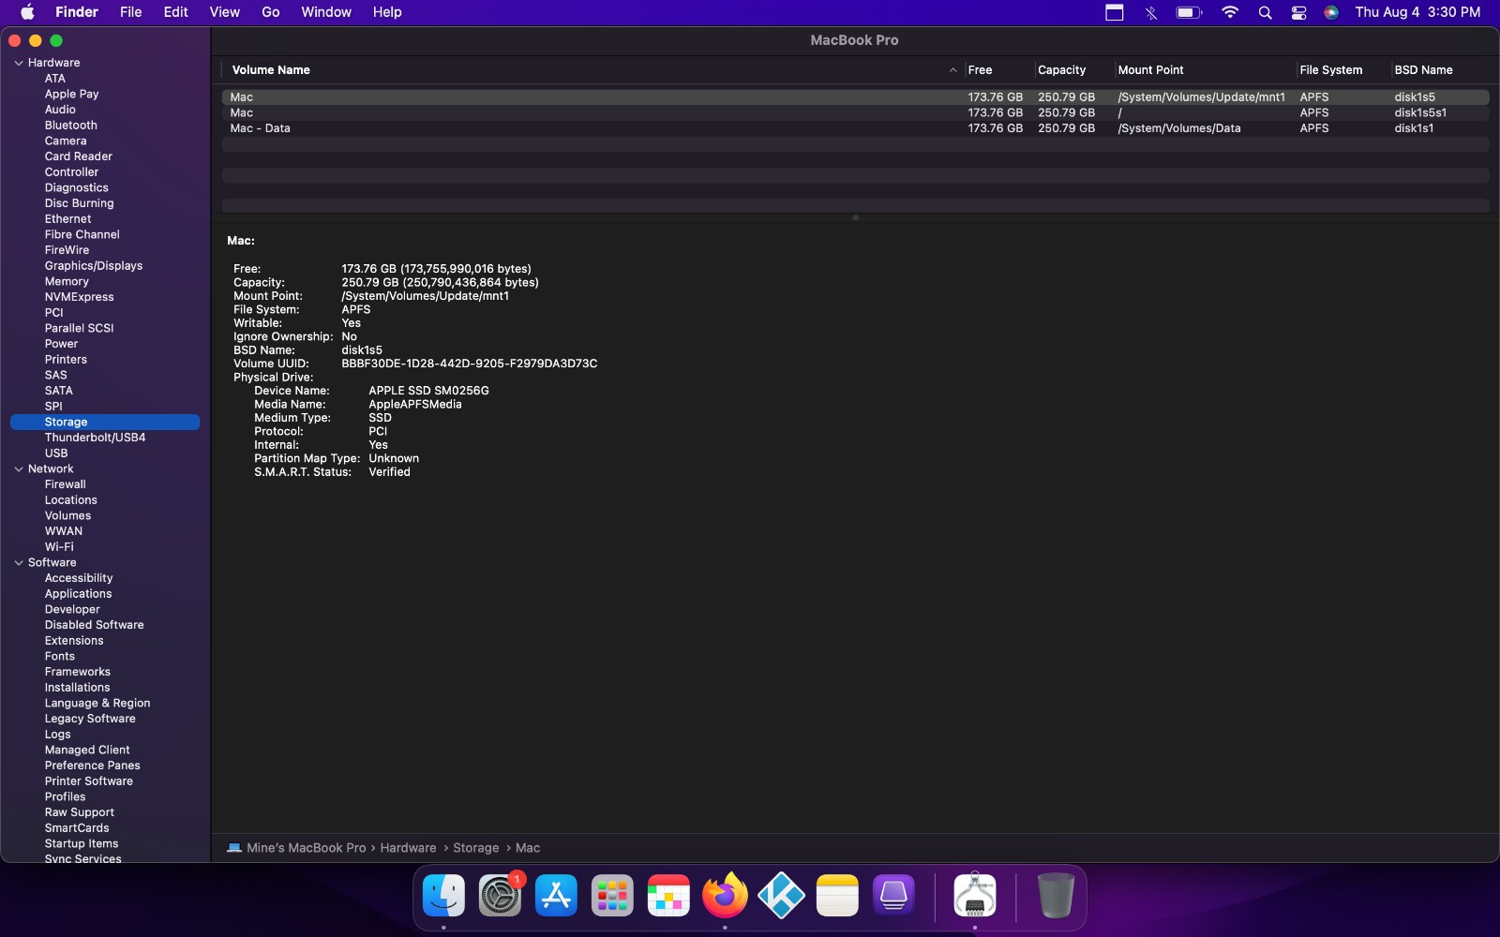1500x937 pixels.
Task: Select Installations under Software
Action: coord(77,688)
